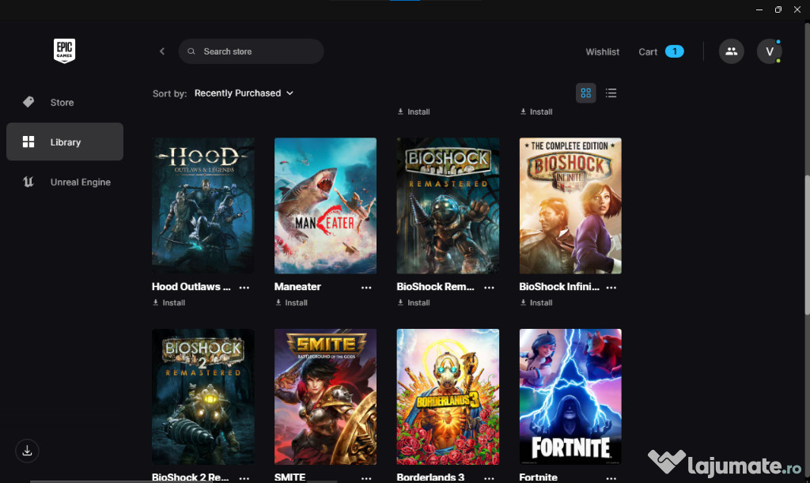
Task: Click the Borderlands 3 cover art
Action: click(x=448, y=397)
